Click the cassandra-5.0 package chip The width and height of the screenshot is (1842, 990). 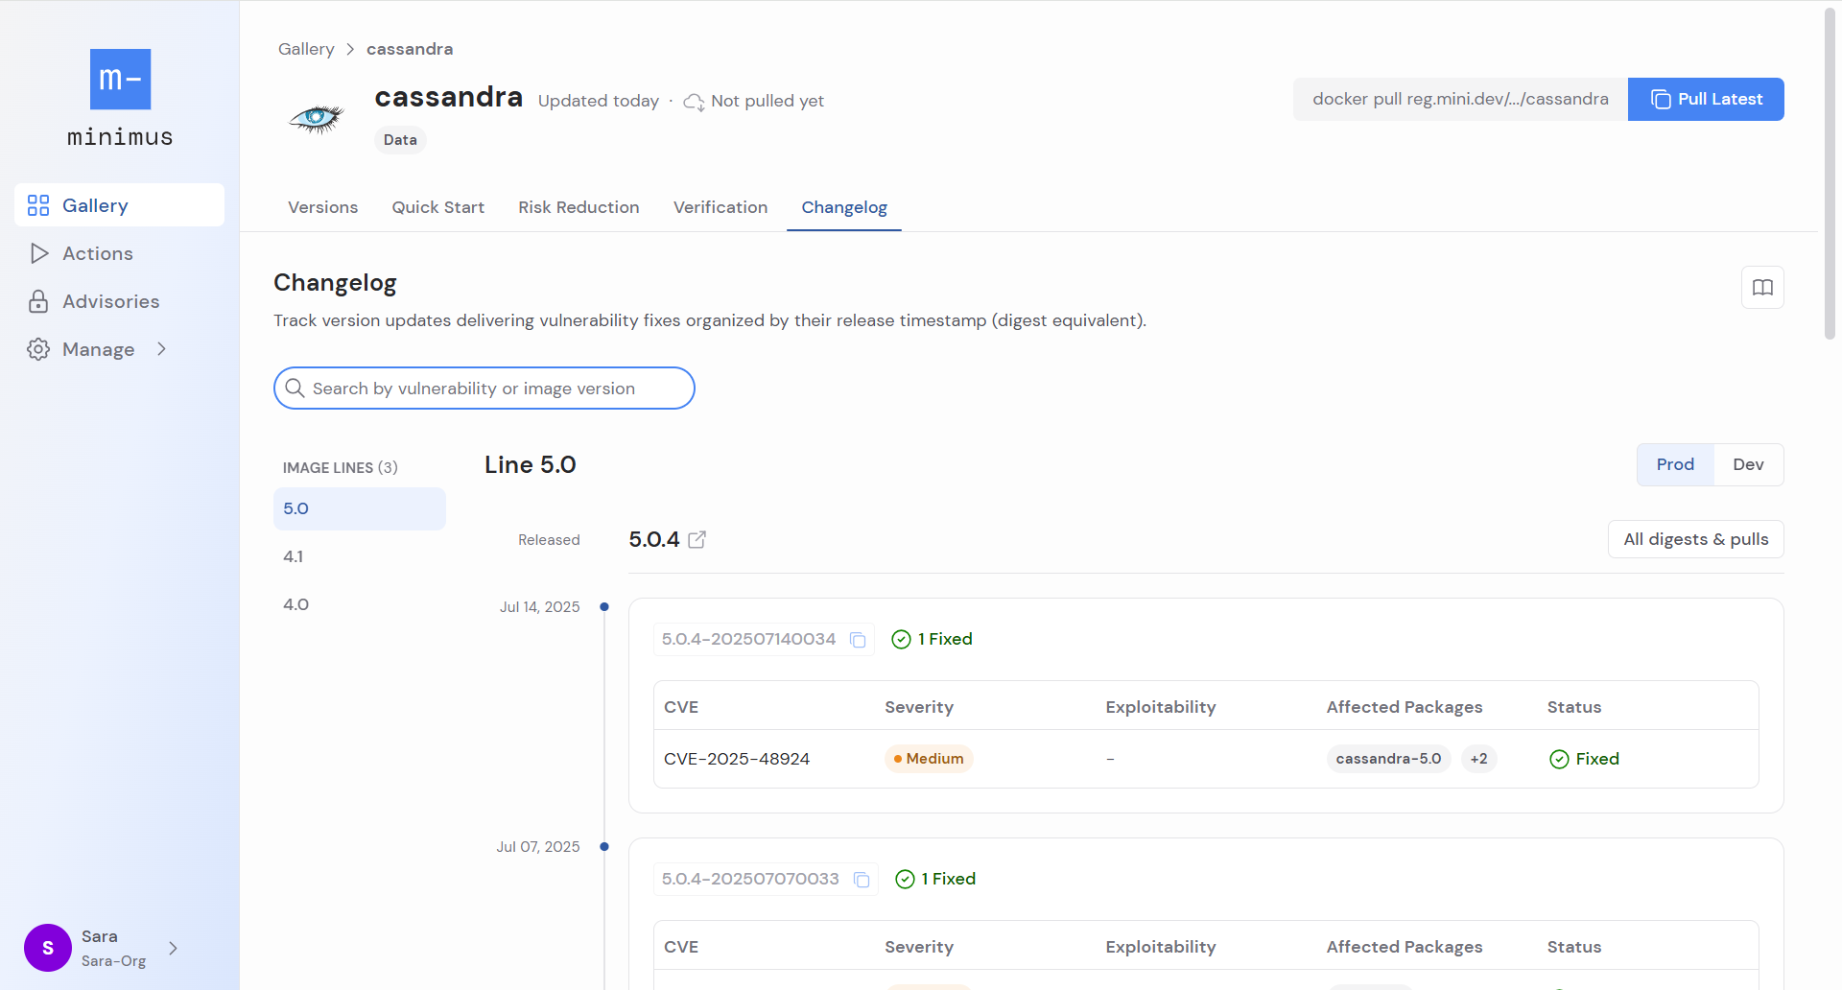pyautogui.click(x=1388, y=759)
